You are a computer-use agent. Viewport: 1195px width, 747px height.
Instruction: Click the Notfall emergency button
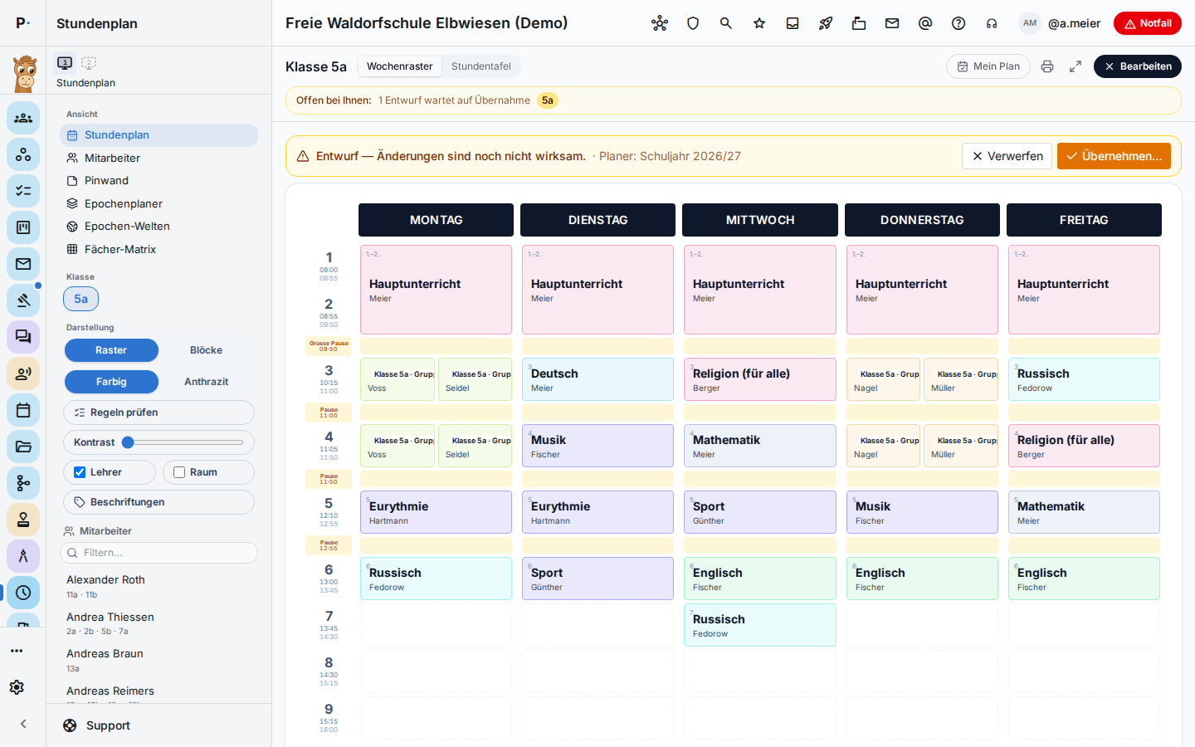click(x=1148, y=23)
